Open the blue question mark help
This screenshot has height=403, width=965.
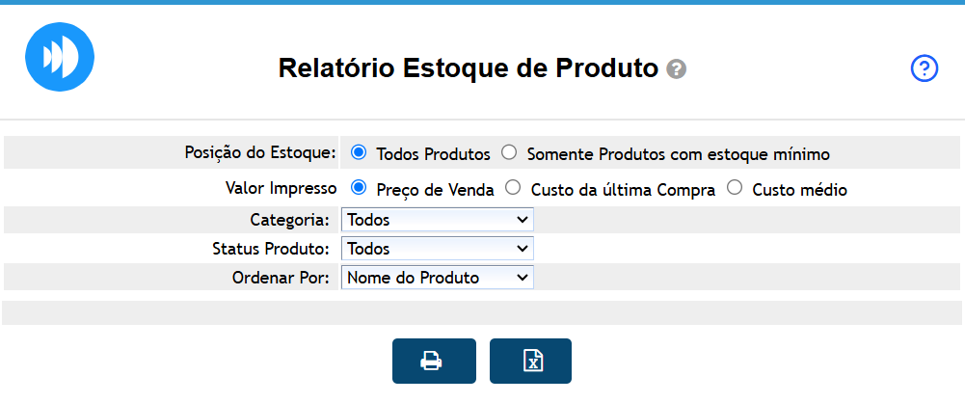[924, 68]
